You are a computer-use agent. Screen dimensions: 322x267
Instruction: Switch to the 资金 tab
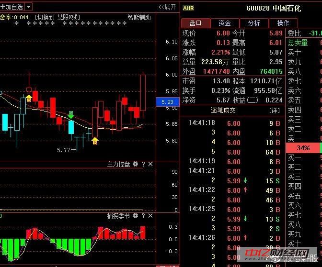tap(225, 23)
